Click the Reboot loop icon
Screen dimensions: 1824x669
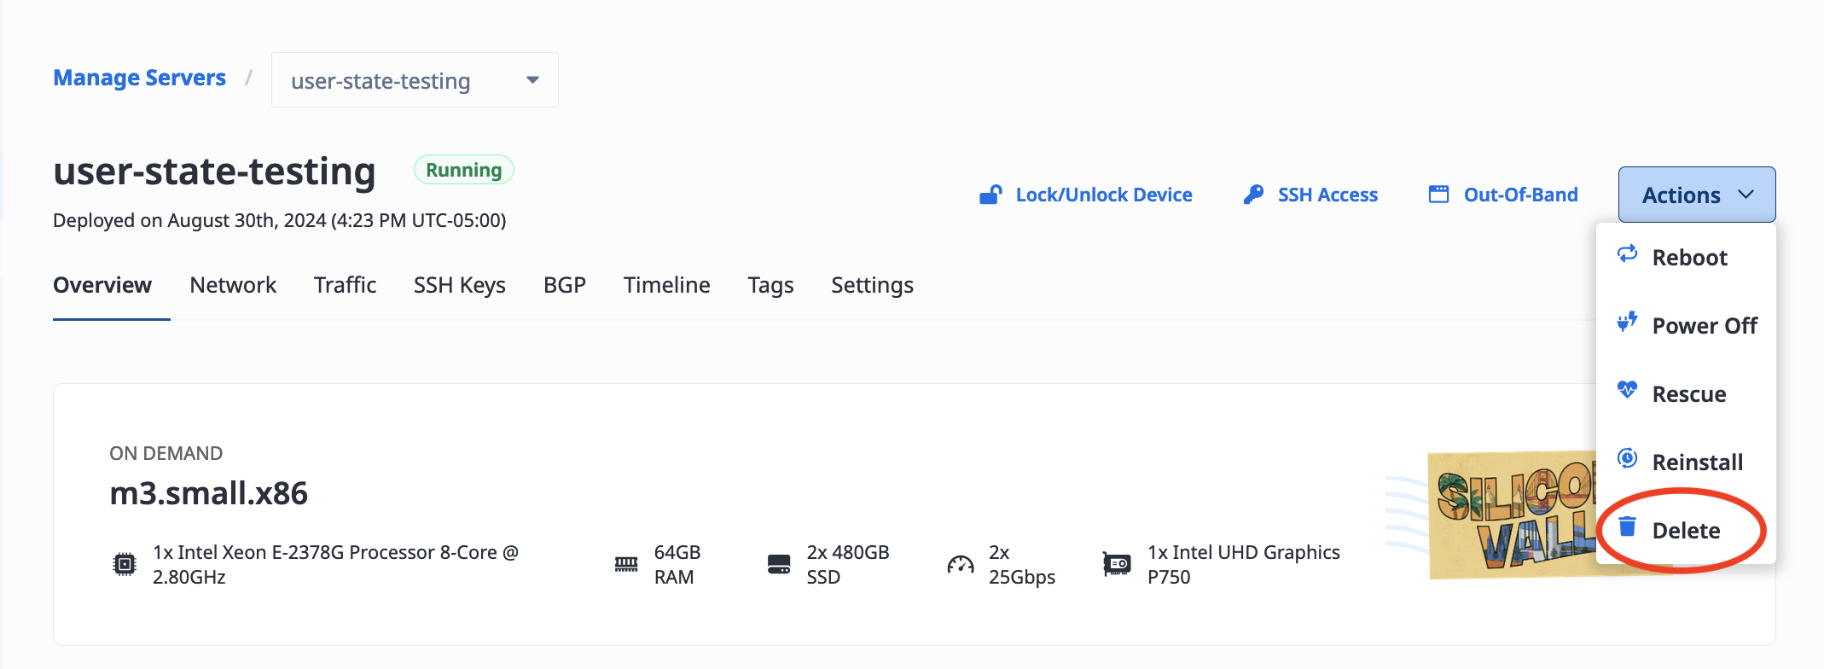point(1627,253)
